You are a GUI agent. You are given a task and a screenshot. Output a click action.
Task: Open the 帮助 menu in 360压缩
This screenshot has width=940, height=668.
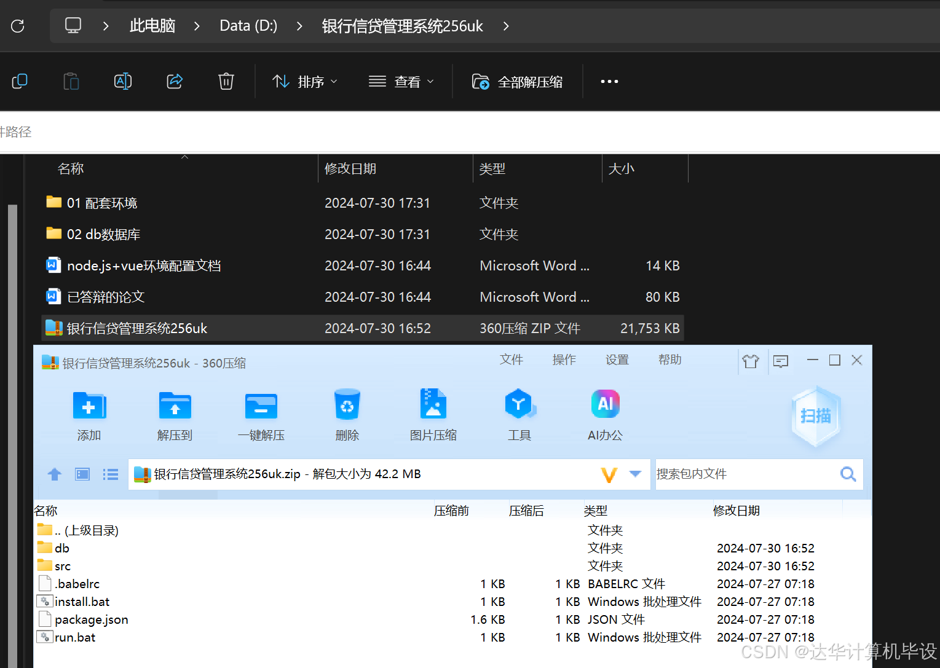tap(670, 360)
